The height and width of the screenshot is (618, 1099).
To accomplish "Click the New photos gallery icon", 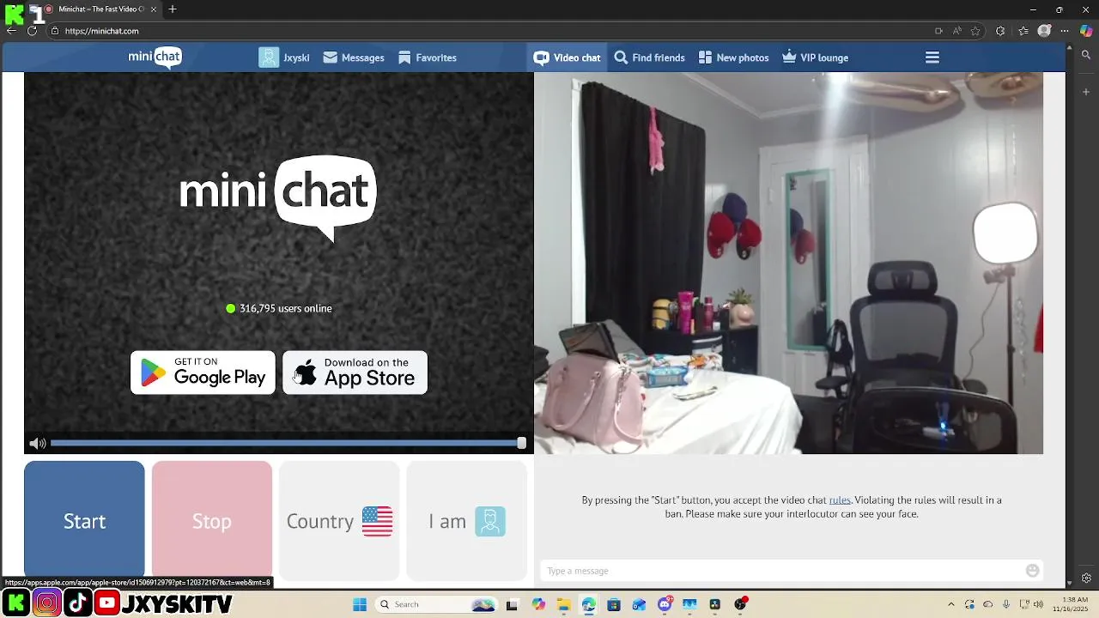I will tap(705, 58).
